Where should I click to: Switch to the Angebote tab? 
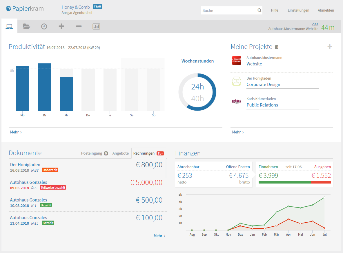(x=120, y=153)
